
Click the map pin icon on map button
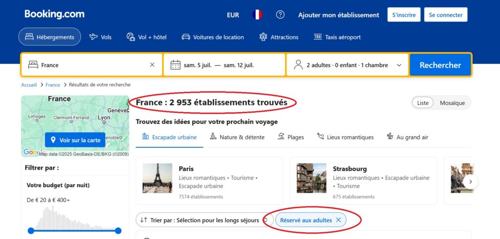pyautogui.click(x=53, y=140)
